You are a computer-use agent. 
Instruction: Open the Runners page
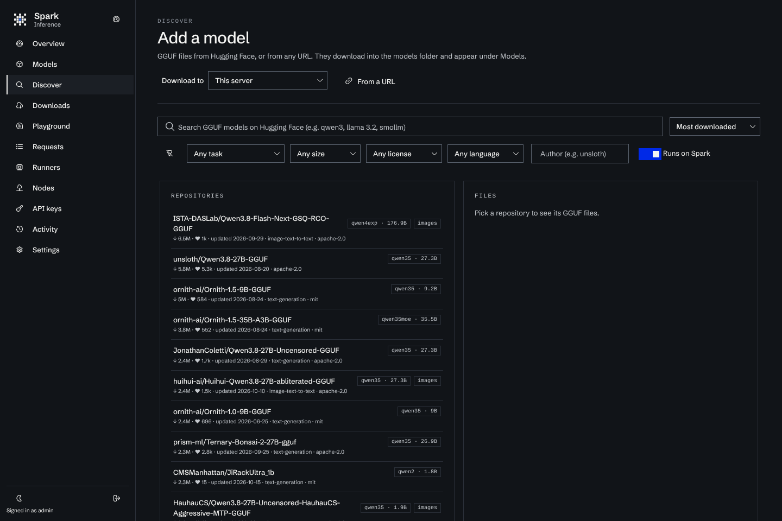click(x=70, y=167)
